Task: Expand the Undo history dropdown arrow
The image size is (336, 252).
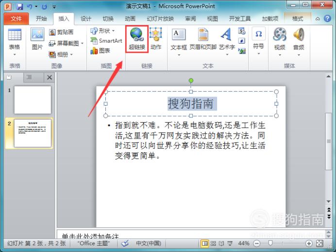Action: click(x=36, y=7)
